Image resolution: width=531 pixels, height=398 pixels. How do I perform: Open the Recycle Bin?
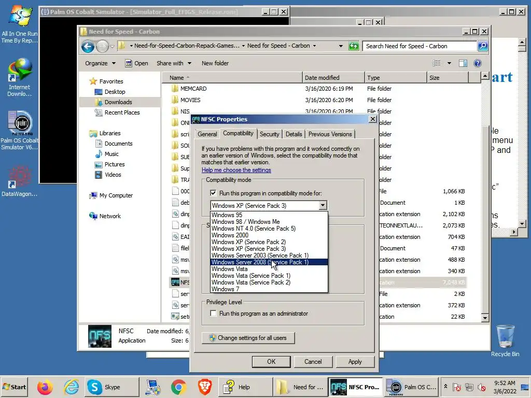505,340
